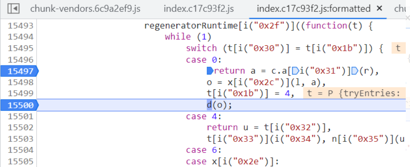Screen dimensions: 410x167
Task: Remove the breakpoint on line 15497
Action: pos(20,71)
